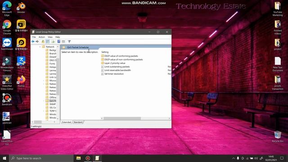Select Limit reservable bandwidth setting
The height and width of the screenshot is (162, 288).
tap(116, 70)
